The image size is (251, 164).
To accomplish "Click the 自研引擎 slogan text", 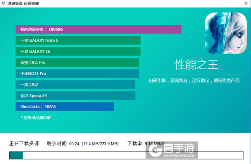I will [x=194, y=81].
